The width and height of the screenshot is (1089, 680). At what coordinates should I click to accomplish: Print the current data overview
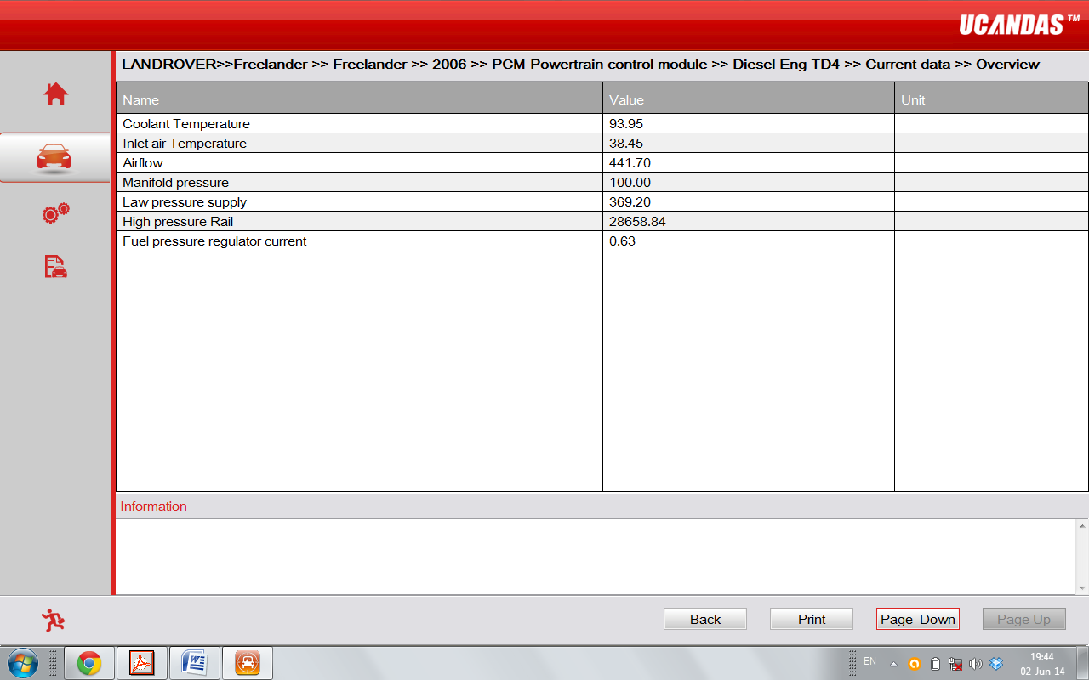tap(812, 619)
